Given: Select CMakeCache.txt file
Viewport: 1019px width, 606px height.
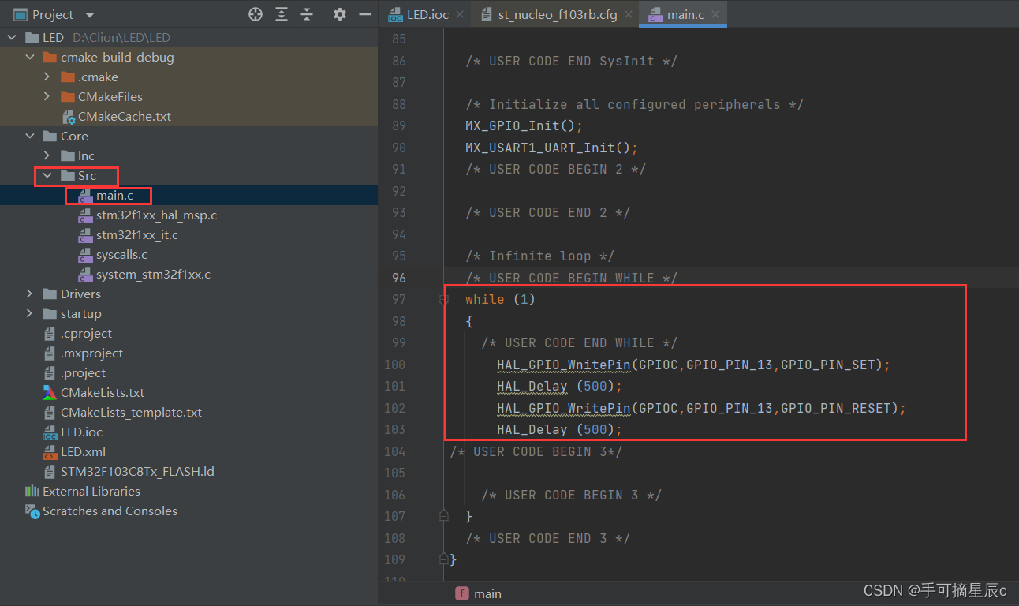Looking at the screenshot, I should (125, 116).
